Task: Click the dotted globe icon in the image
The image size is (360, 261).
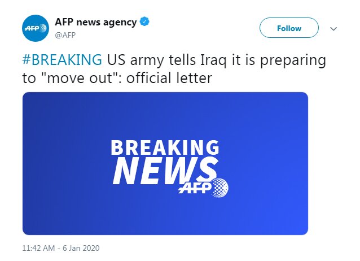Action: pyautogui.click(x=220, y=188)
